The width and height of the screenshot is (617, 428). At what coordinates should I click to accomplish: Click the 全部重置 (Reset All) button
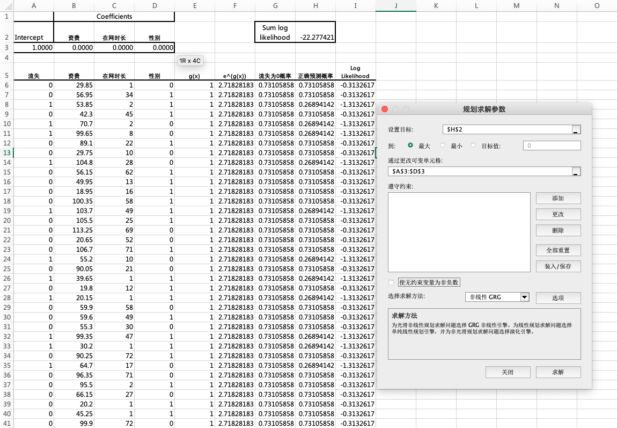click(558, 250)
